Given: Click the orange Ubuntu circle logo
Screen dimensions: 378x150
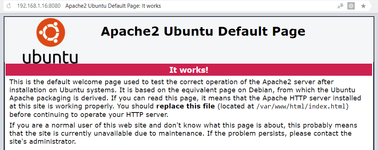Looking at the screenshot, I should tap(50, 33).
